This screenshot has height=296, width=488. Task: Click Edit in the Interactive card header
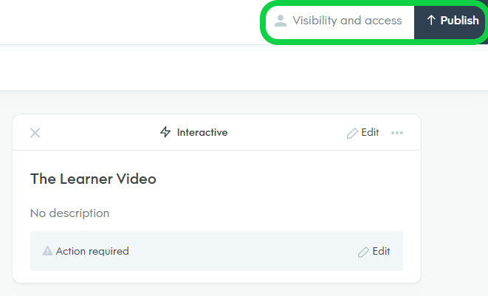[x=363, y=133]
